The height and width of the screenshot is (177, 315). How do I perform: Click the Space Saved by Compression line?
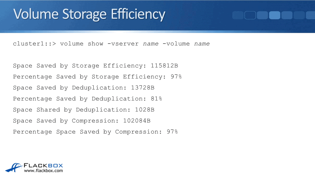coord(82,121)
